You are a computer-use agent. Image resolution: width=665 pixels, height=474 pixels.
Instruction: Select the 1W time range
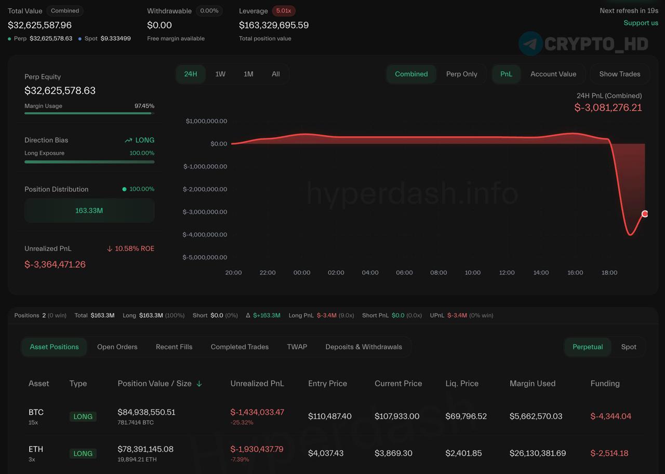[220, 74]
